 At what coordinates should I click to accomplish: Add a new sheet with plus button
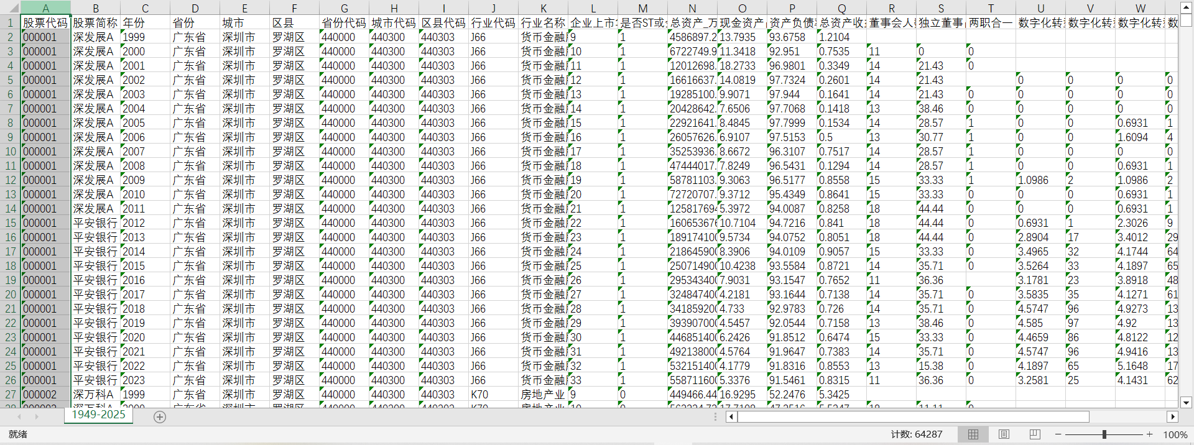point(160,417)
